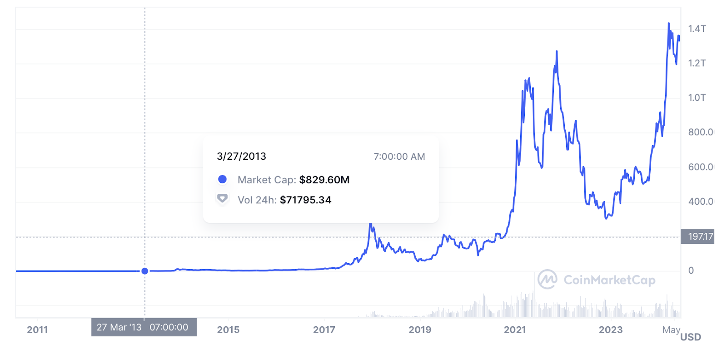Screen dimensions: 727x349
Task: Click the 2015 label on the time axis
Action: point(228,330)
